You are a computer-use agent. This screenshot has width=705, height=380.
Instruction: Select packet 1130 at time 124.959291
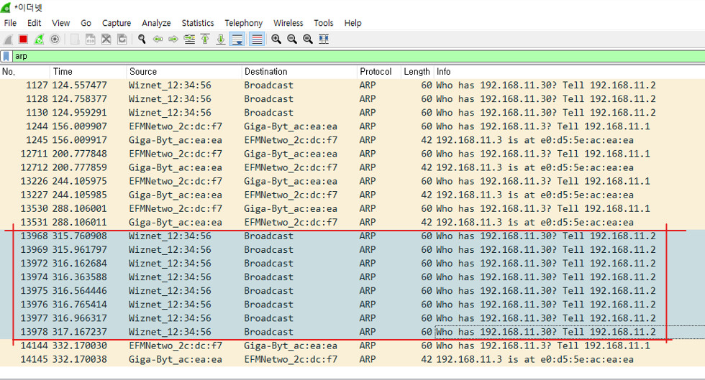tap(352, 112)
